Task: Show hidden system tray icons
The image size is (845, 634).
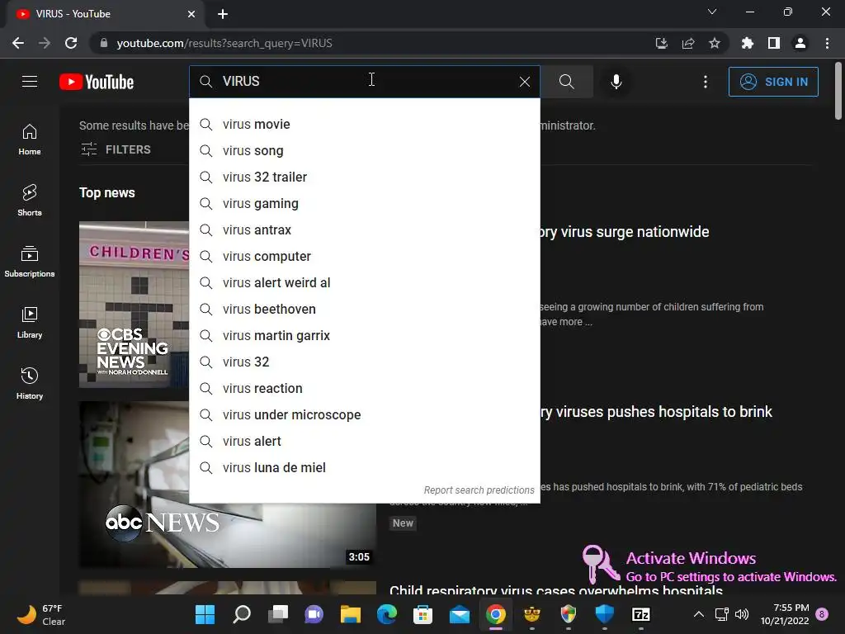Action: coord(698,614)
